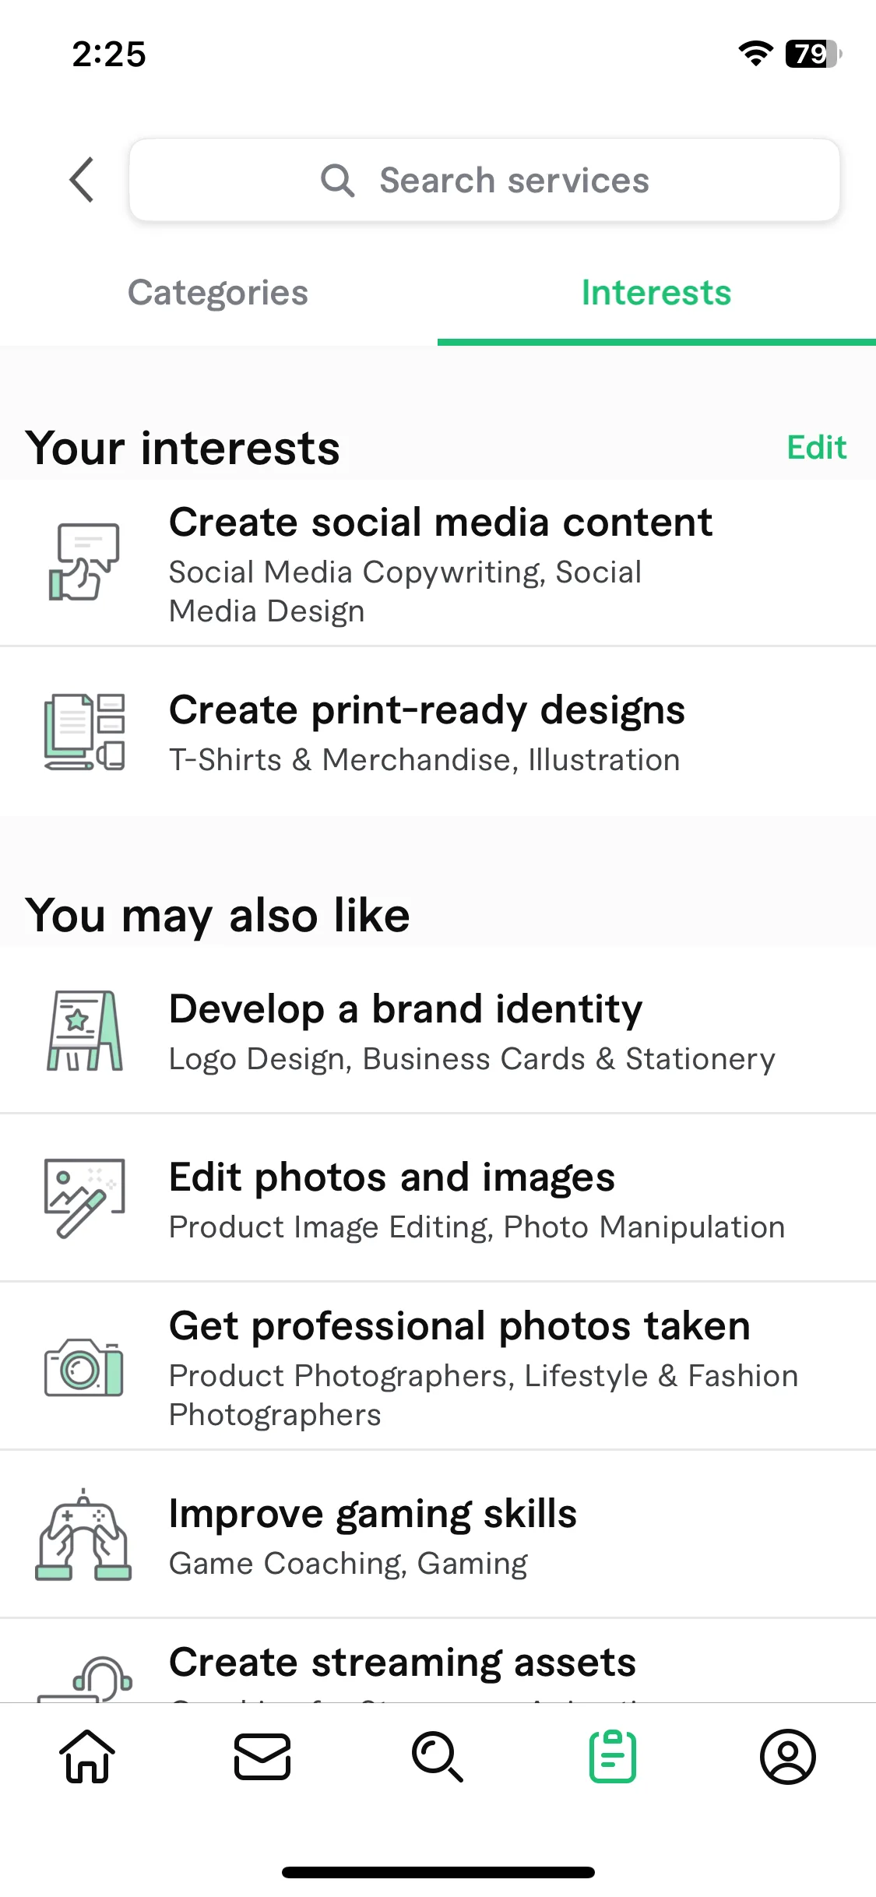Image resolution: width=876 pixels, height=1897 pixels.
Task: Tap the social media content thumbs-up icon
Action: [x=84, y=561]
